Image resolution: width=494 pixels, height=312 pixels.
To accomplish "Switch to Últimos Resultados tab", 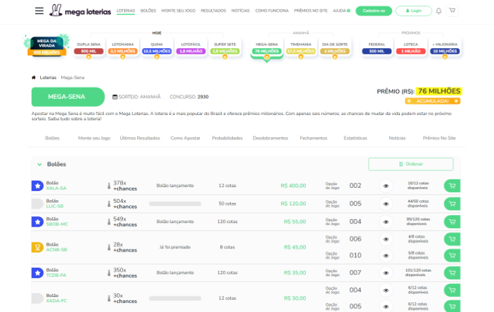I will pyautogui.click(x=140, y=138).
